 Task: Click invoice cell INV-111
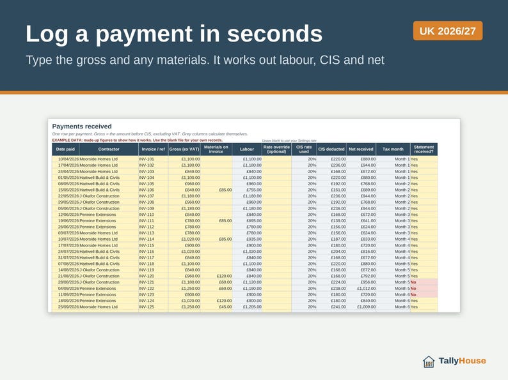coord(154,220)
